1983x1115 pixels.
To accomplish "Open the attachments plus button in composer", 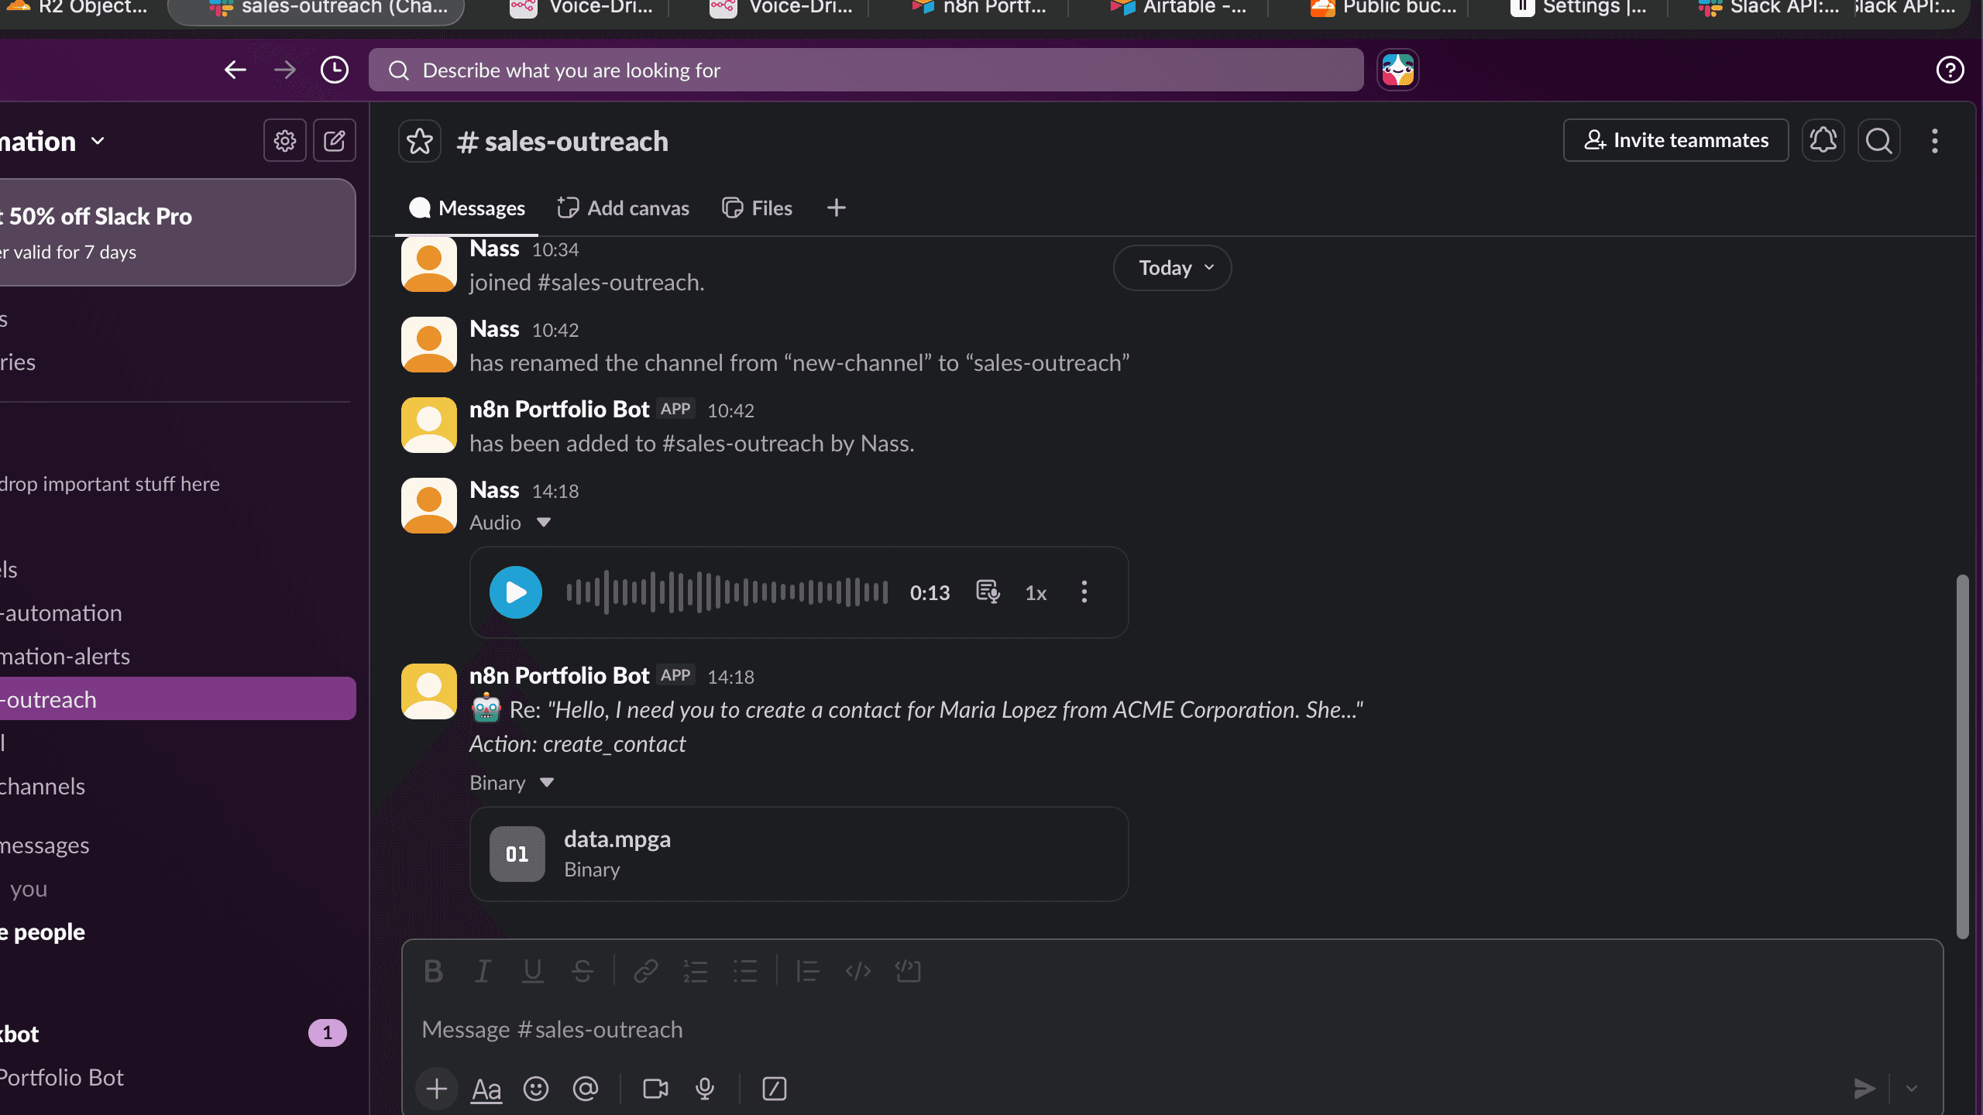I will pos(437,1089).
